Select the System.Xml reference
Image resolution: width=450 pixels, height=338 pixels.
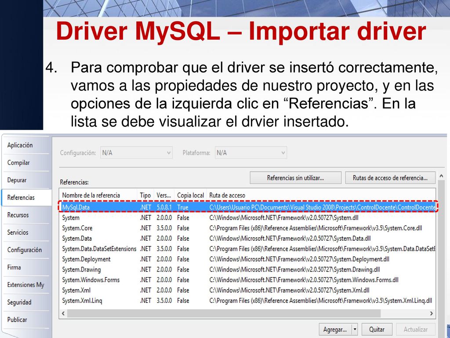pos(247,290)
